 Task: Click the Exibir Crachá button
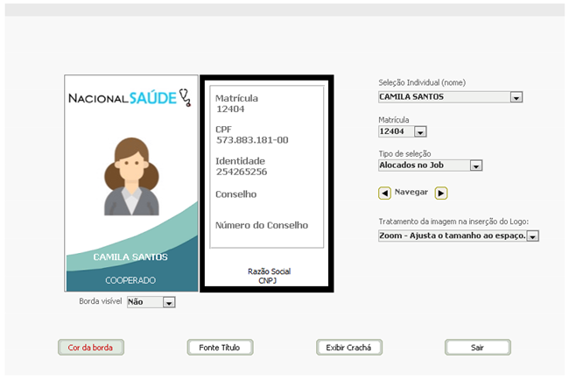[x=348, y=348]
